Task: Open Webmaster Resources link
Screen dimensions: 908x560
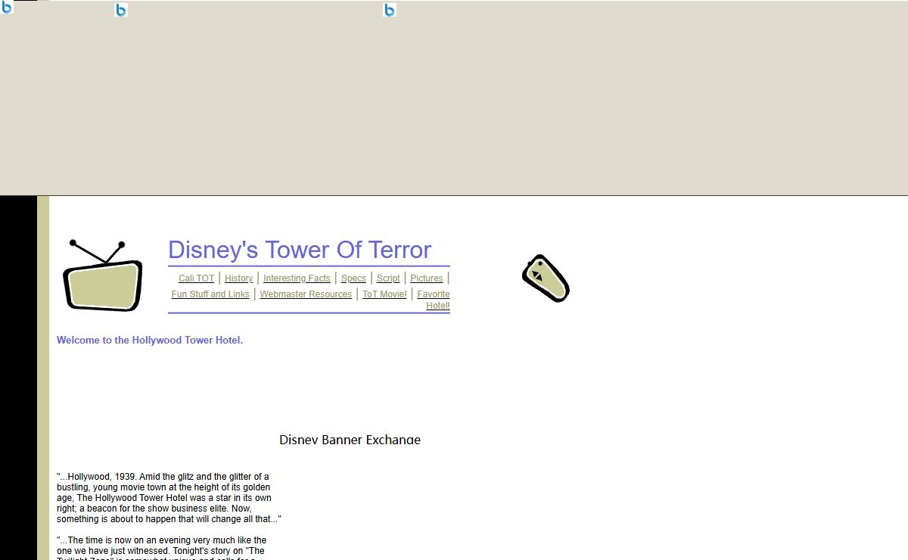Action: point(306,294)
